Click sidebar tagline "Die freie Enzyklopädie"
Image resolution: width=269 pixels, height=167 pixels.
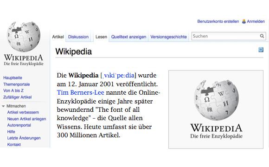click(24, 64)
